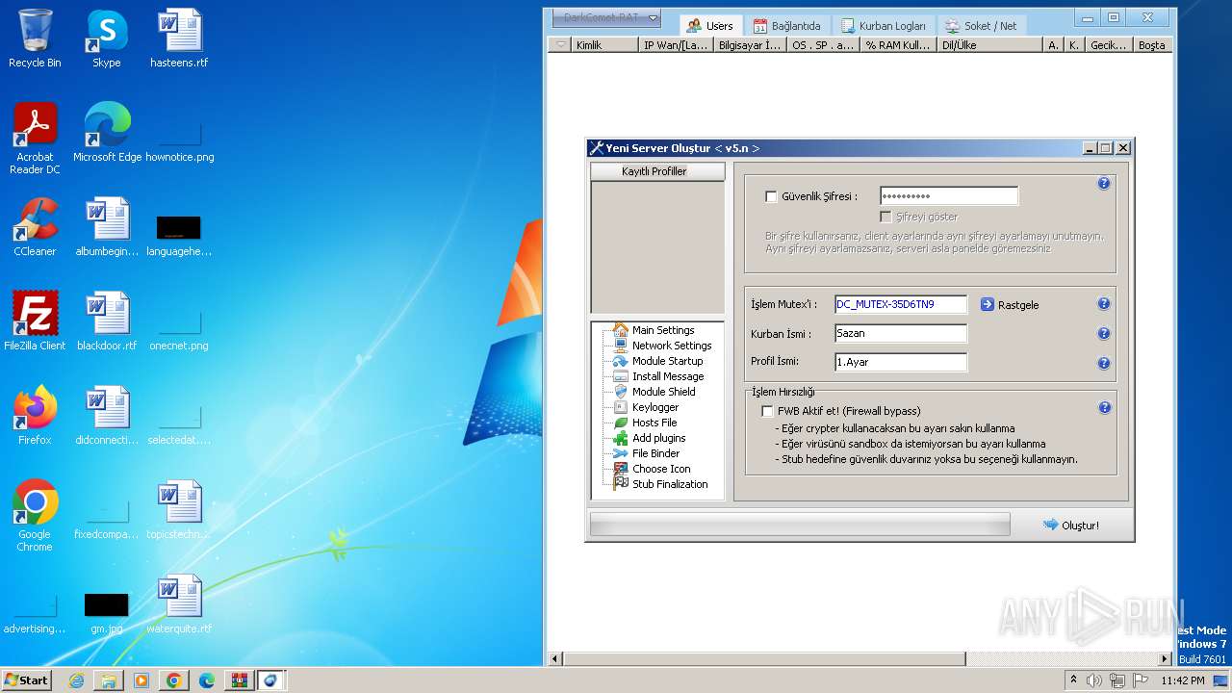
Task: Open Recycle Bin desktop icon
Action: click(x=35, y=38)
